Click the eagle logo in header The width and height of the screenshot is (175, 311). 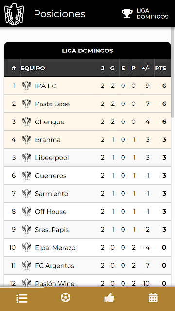[x=14, y=14]
